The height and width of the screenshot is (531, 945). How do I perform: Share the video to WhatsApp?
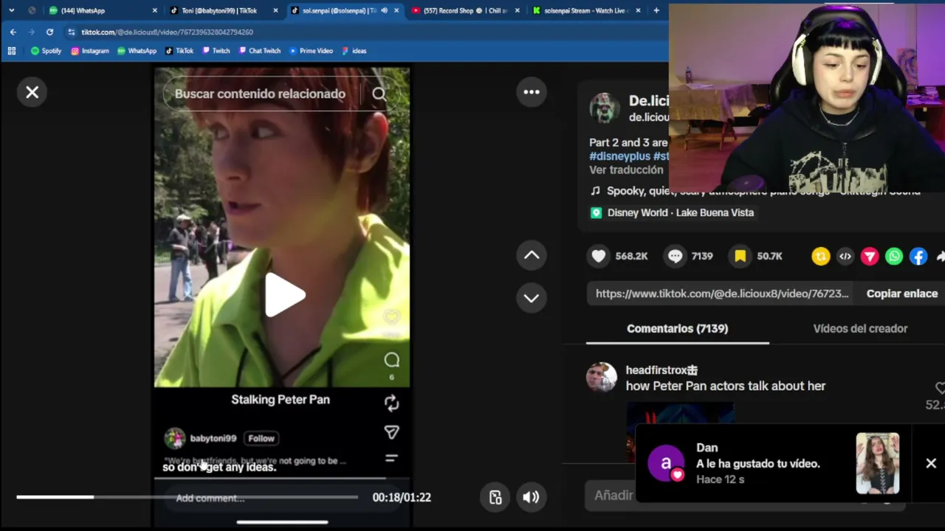[894, 256]
